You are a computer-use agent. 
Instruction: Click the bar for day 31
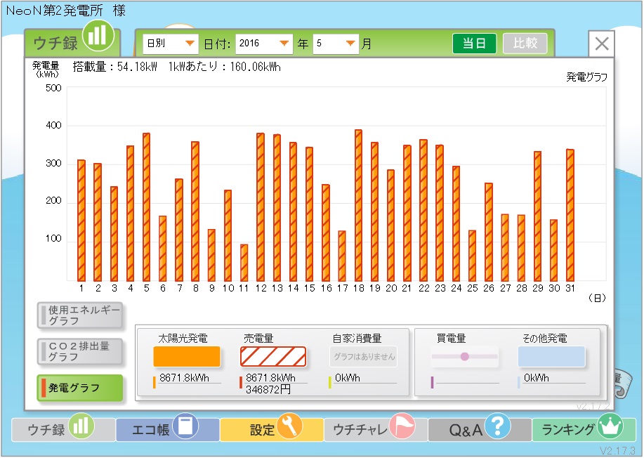click(x=570, y=215)
